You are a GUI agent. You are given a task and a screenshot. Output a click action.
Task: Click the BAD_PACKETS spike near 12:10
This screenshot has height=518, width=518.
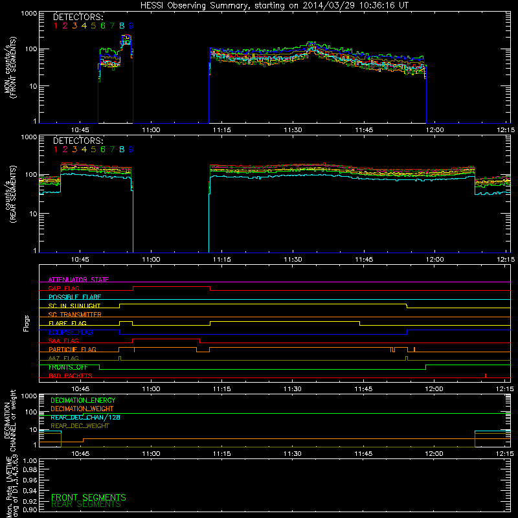(x=485, y=376)
